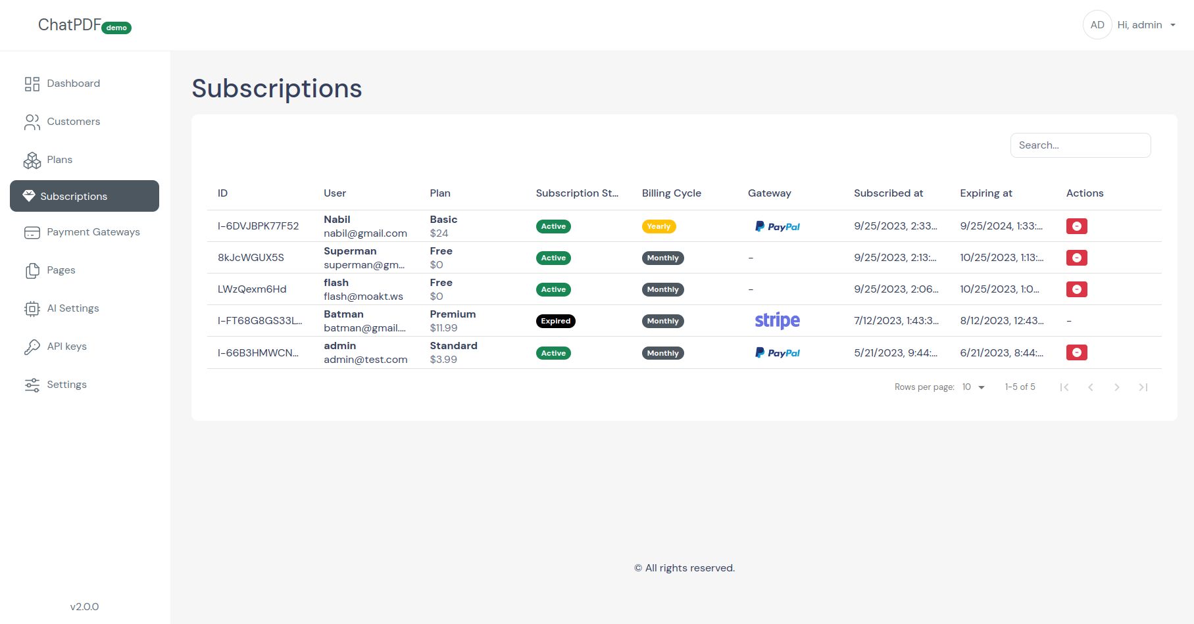1194x624 pixels.
Task: Click the Payment Gateways card icon
Action: 32,232
